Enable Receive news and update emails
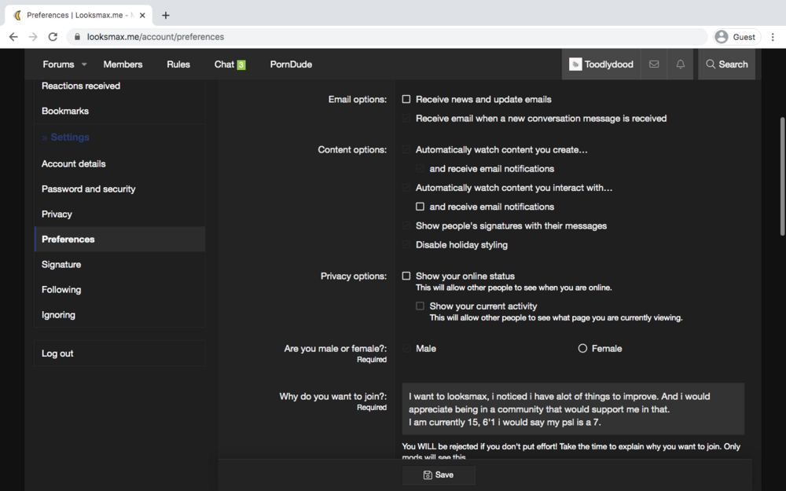This screenshot has width=786, height=491. click(x=406, y=99)
